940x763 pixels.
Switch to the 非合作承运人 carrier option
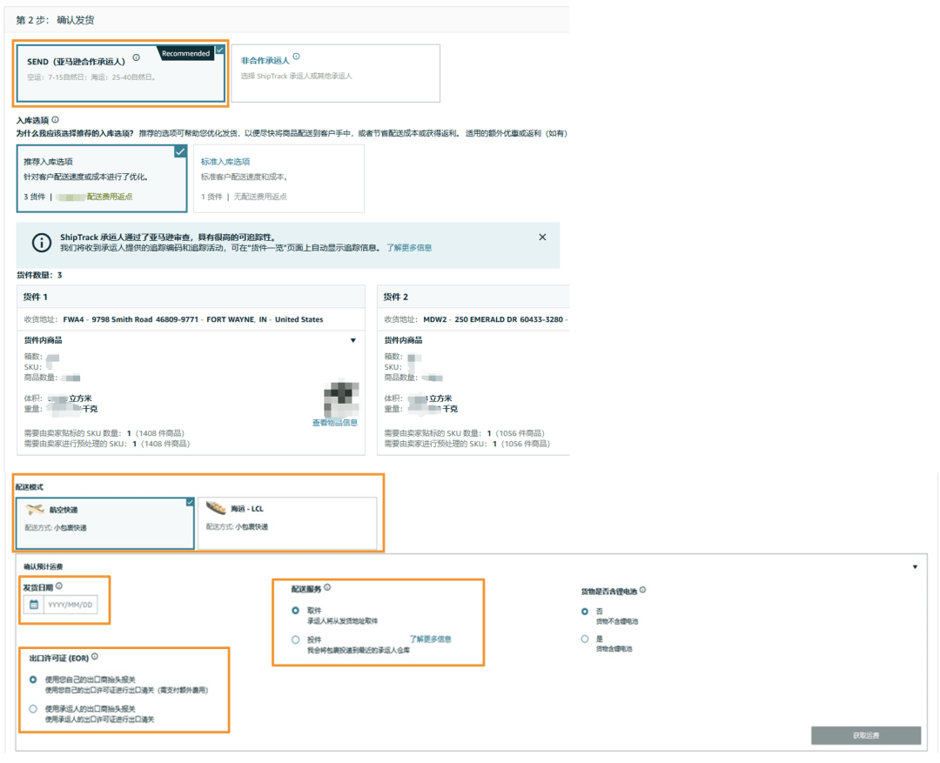335,73
